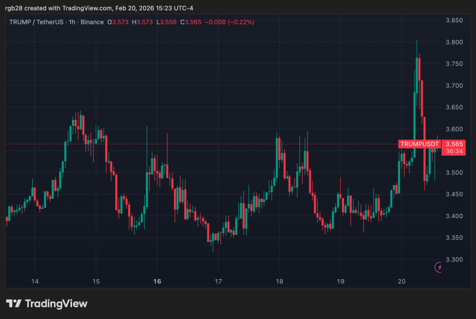476x319 pixels.
Task: Click date 20 on the time axis
Action: point(402,281)
